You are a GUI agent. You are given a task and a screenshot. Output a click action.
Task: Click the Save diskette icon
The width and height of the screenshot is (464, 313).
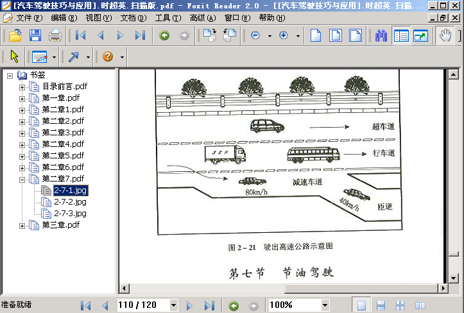pos(35,35)
